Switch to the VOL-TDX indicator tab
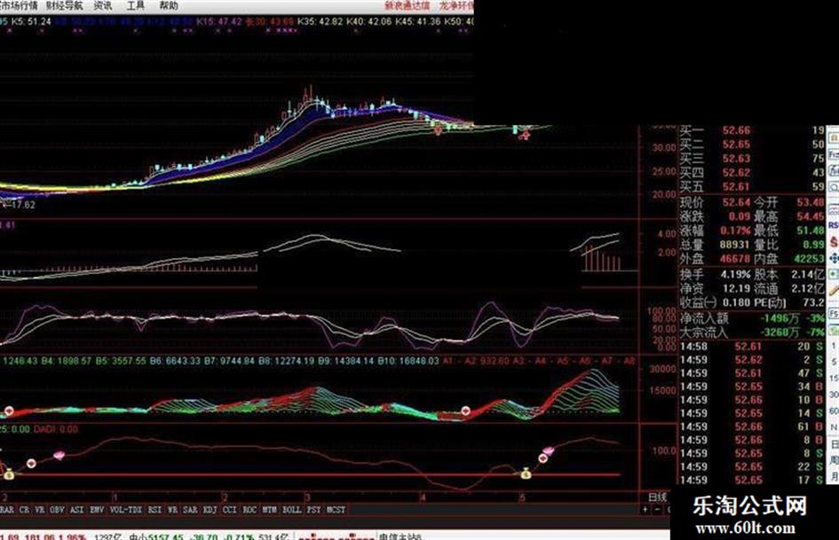 click(126, 510)
